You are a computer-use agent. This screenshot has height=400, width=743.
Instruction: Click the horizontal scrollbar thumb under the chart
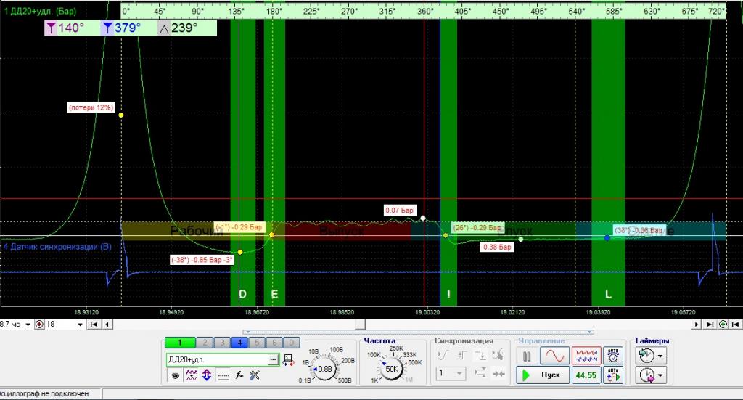click(360, 325)
